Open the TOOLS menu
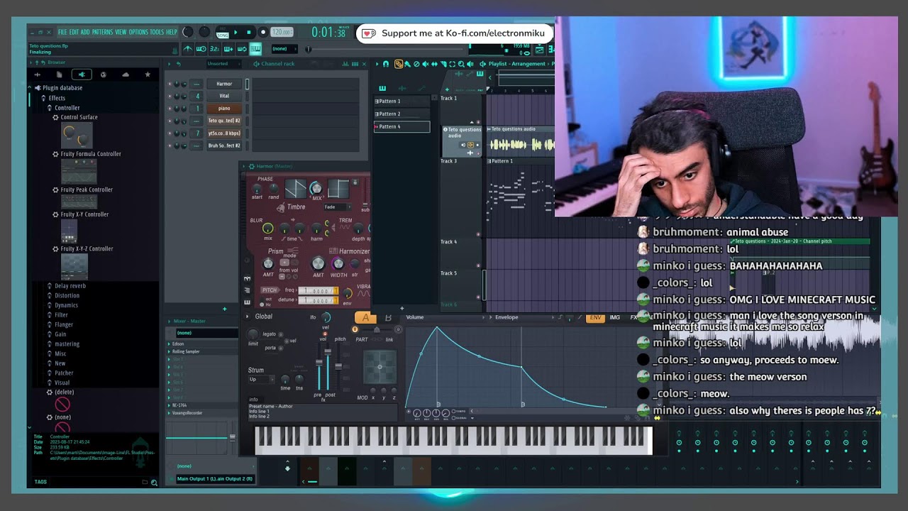Viewport: 908px width, 511px height. click(x=157, y=32)
